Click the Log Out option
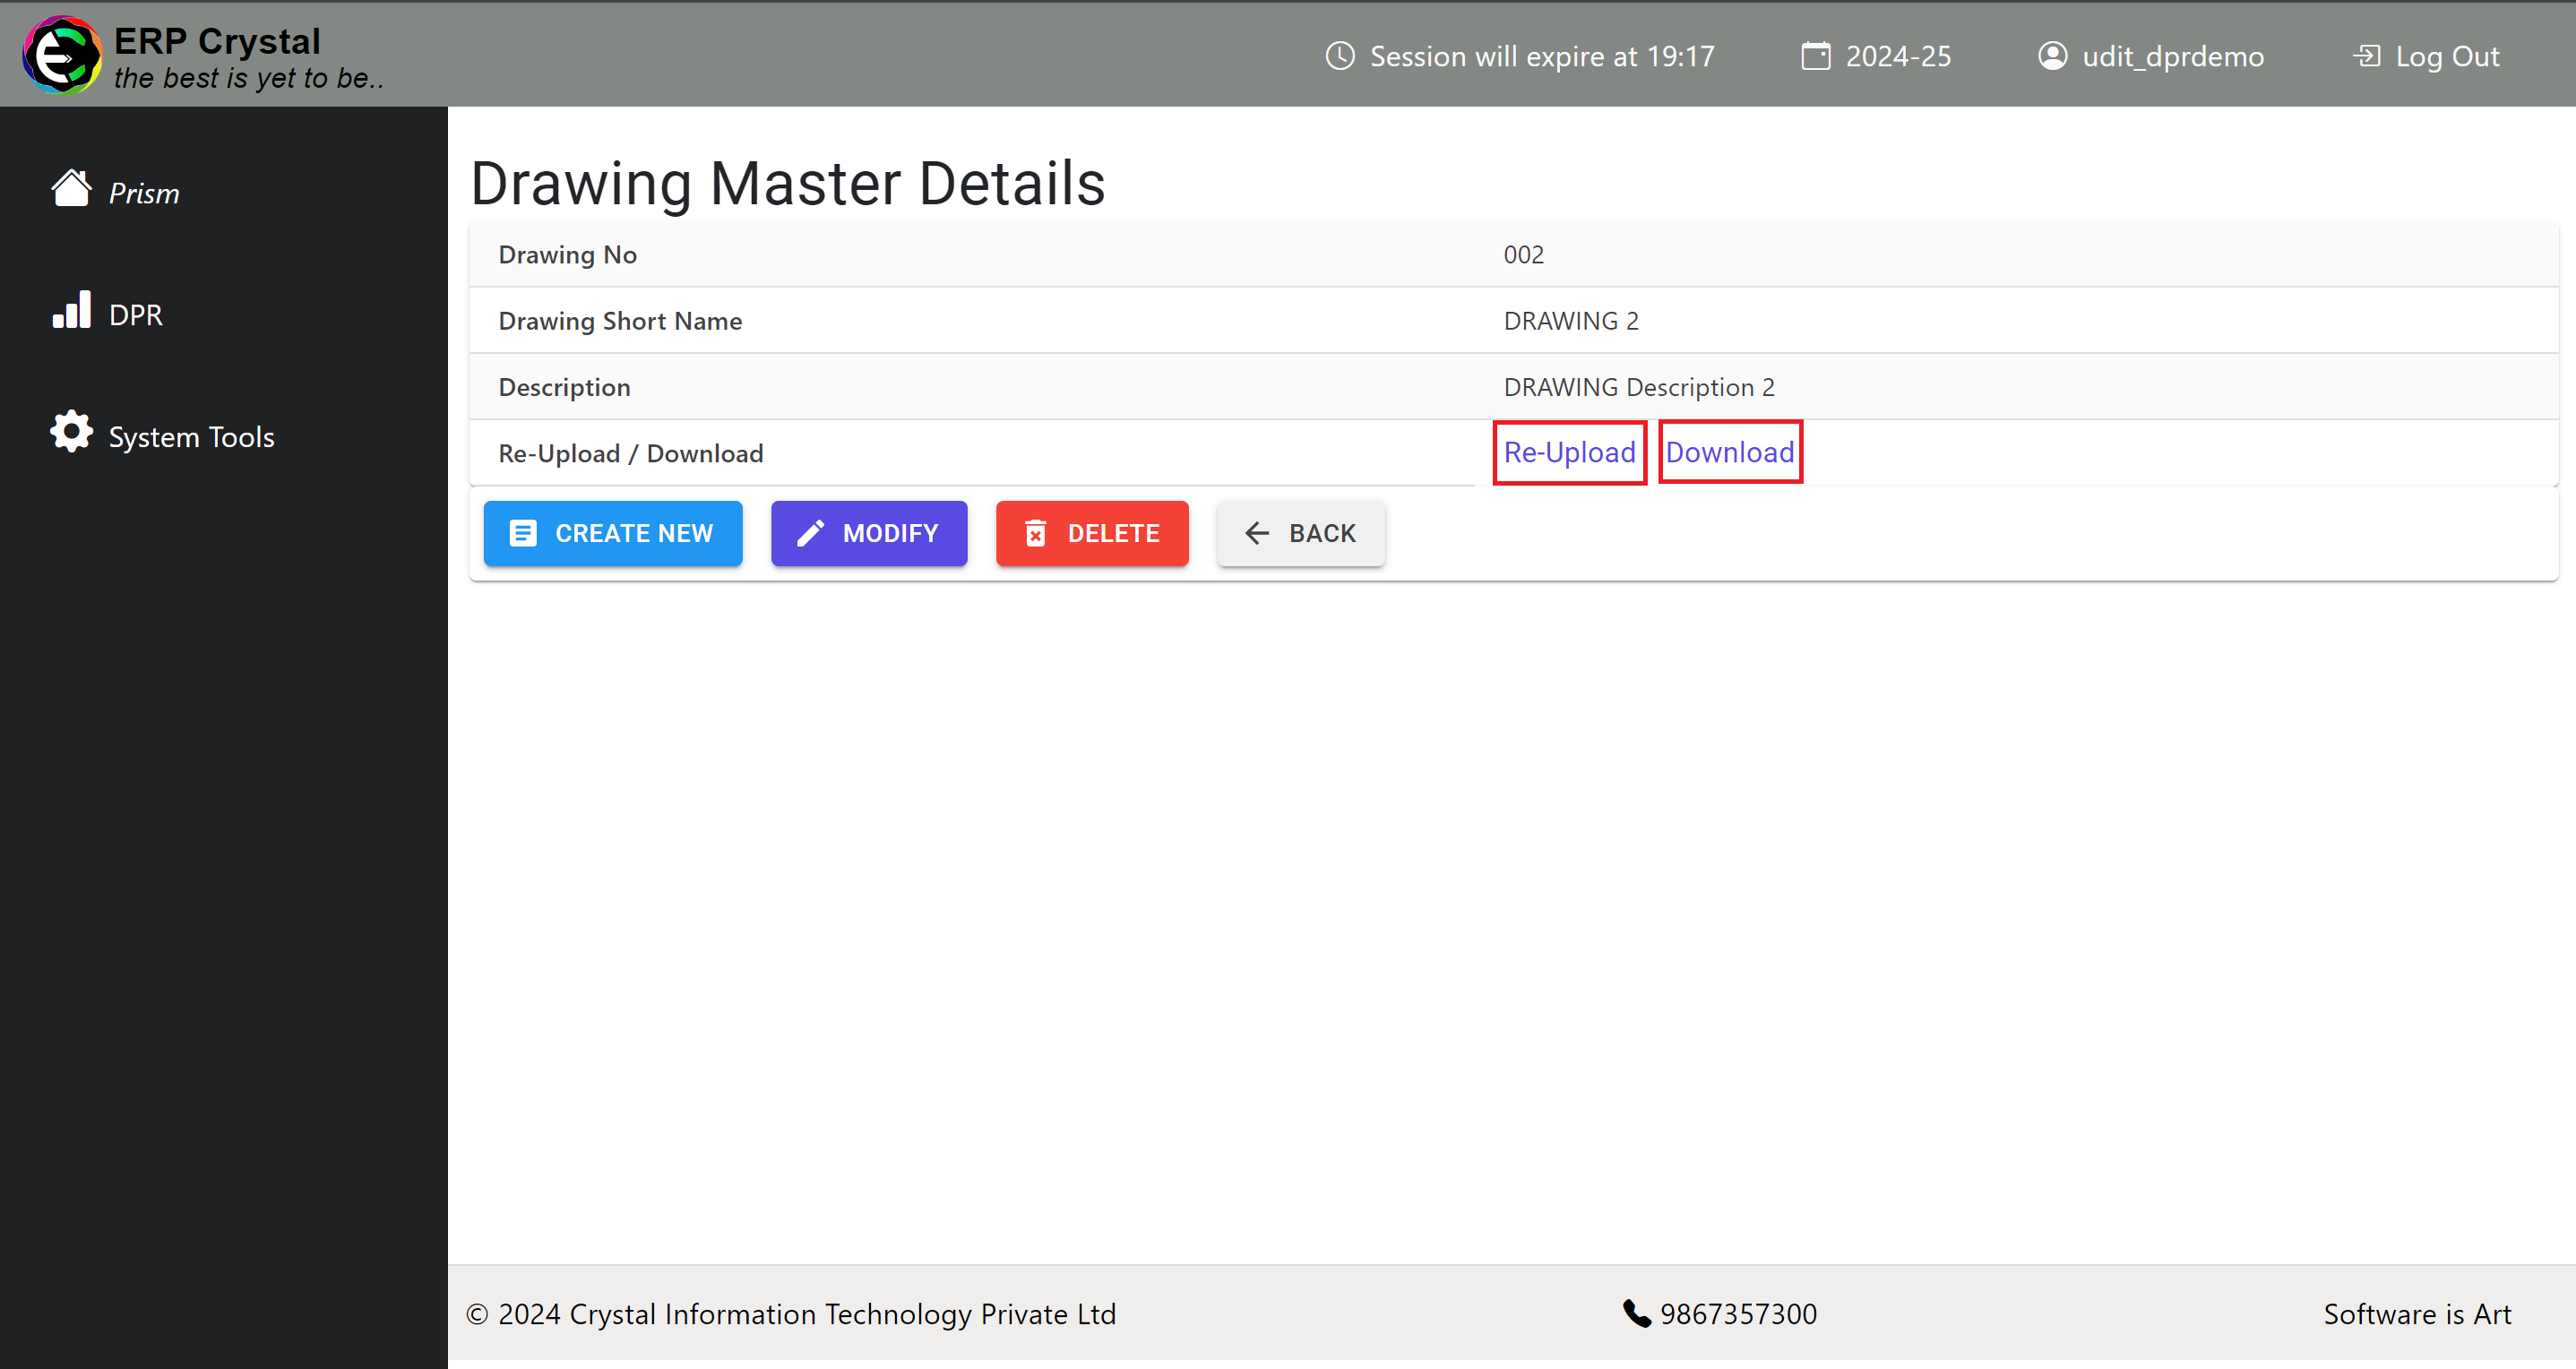The image size is (2576, 1369). click(x=2426, y=55)
